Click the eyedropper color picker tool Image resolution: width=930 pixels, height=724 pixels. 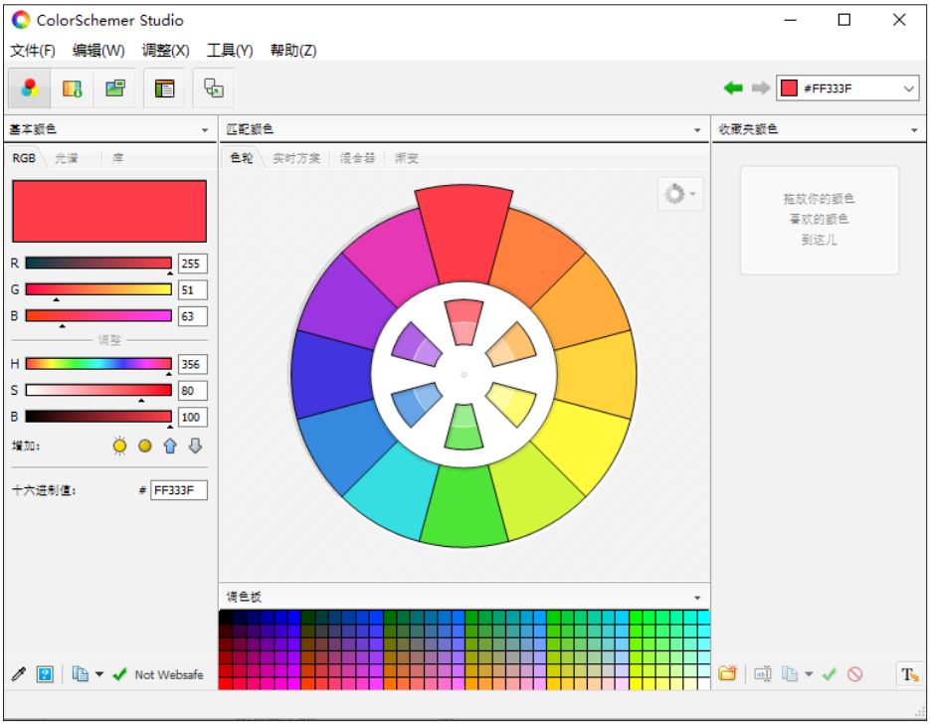click(18, 674)
